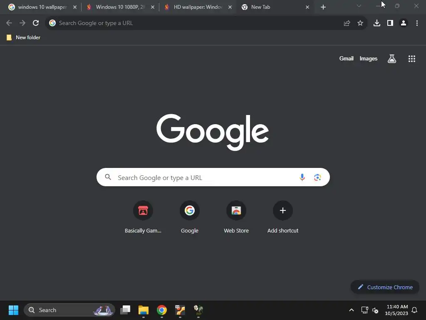Search by image with Google Lens icon
Viewport: 426px width, 320px height.
pyautogui.click(x=317, y=177)
